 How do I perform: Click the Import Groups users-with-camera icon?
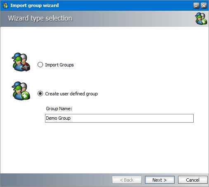coord(21,62)
